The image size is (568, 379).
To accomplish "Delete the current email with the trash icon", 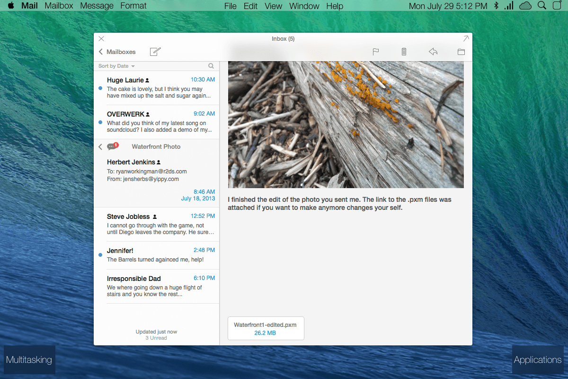I will 404,51.
